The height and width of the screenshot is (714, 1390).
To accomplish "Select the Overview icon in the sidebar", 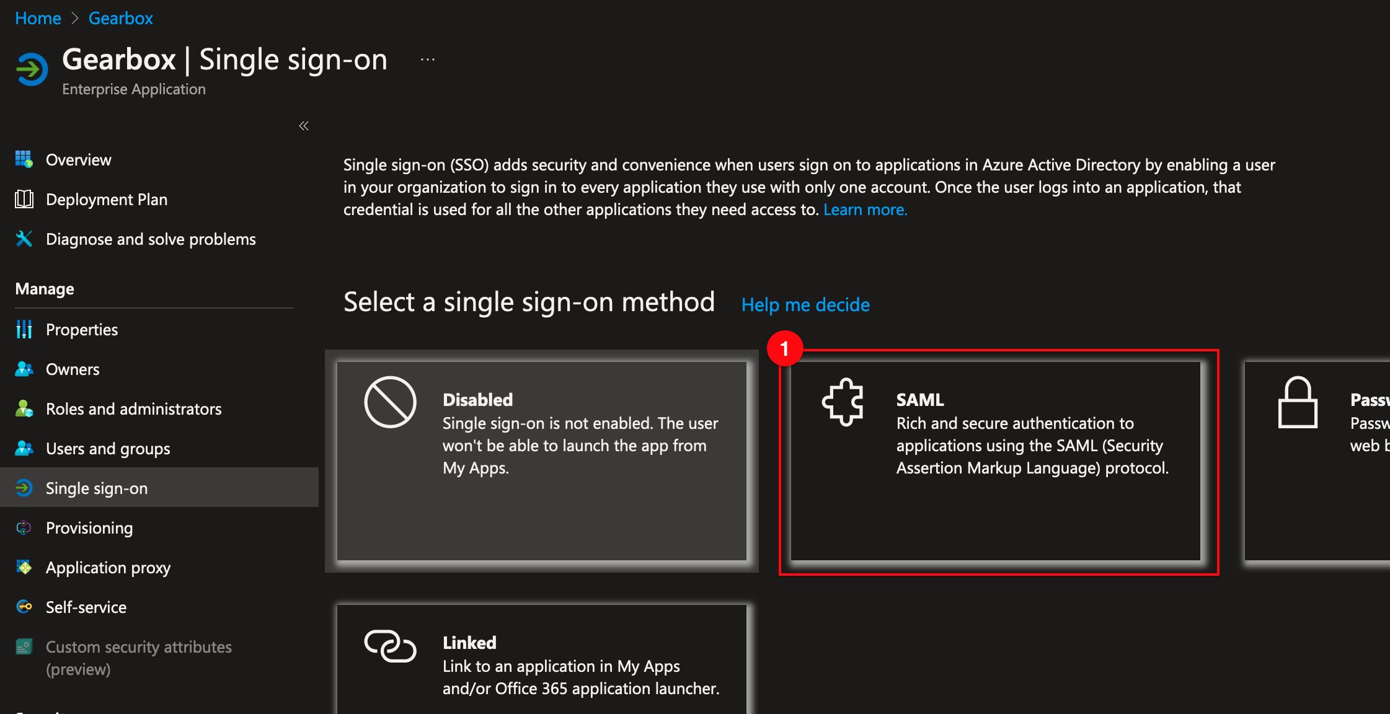I will [x=24, y=159].
